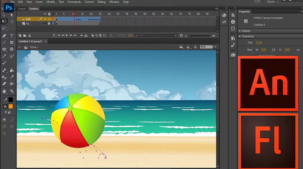Screen dimensions: 303x169
Task: Toggle lock dot of ball layer
Action: pyautogui.click(x=49, y=19)
